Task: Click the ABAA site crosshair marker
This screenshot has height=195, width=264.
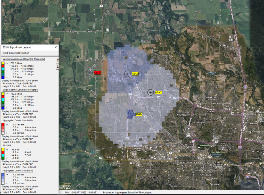Action: tap(89, 73)
